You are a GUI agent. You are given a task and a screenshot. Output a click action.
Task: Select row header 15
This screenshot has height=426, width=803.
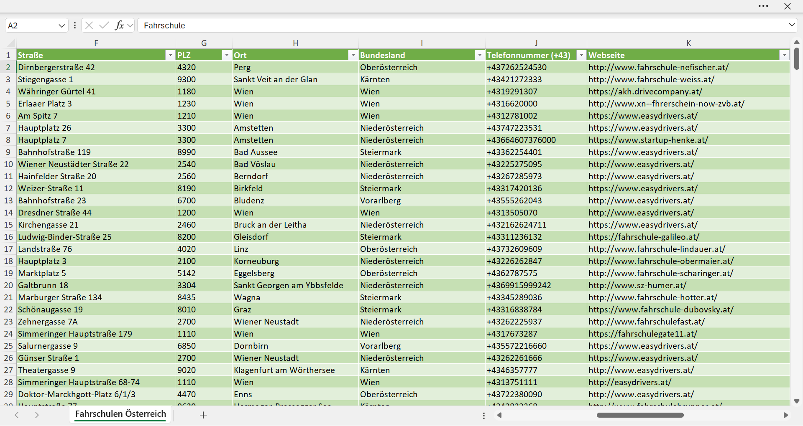tap(8, 225)
